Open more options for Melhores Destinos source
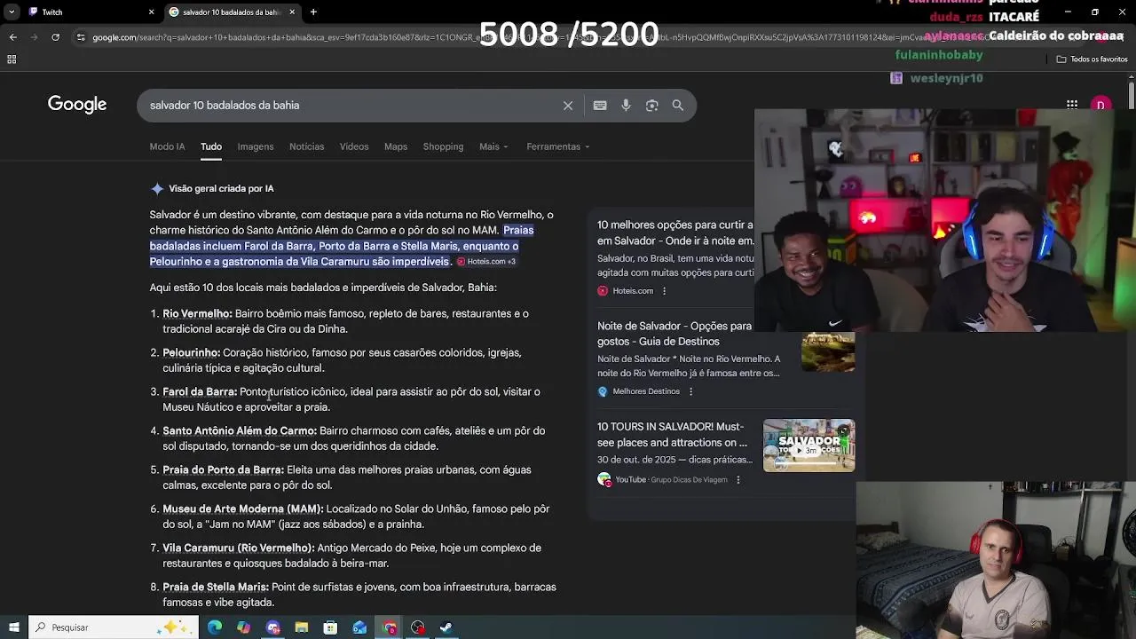Image resolution: width=1136 pixels, height=639 pixels. pos(690,391)
